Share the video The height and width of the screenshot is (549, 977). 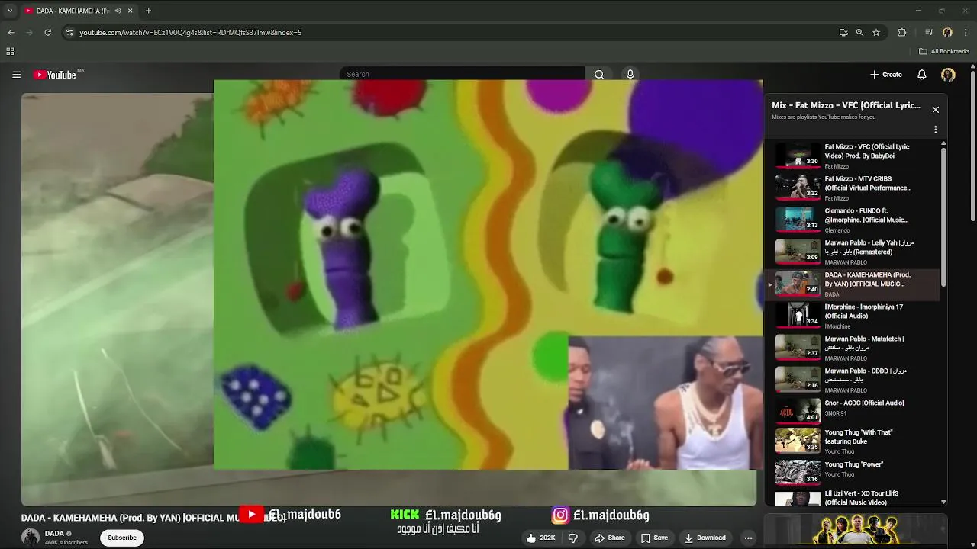click(x=608, y=538)
